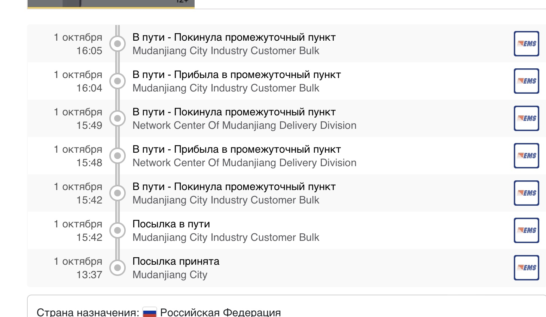Viewport: 546px width, 317px height.
Task: Select timeline marker for Посылка принята
Action: click(x=118, y=268)
